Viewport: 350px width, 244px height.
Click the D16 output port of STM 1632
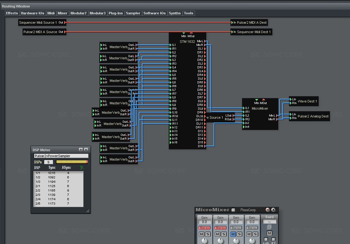[205, 146]
